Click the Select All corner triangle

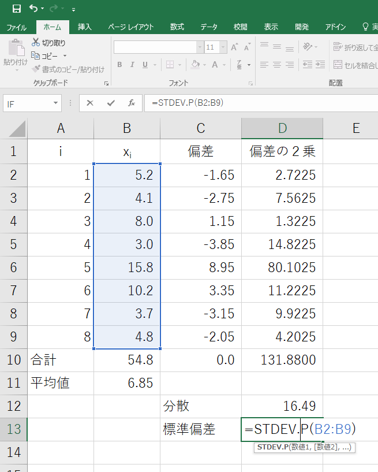coord(18,128)
